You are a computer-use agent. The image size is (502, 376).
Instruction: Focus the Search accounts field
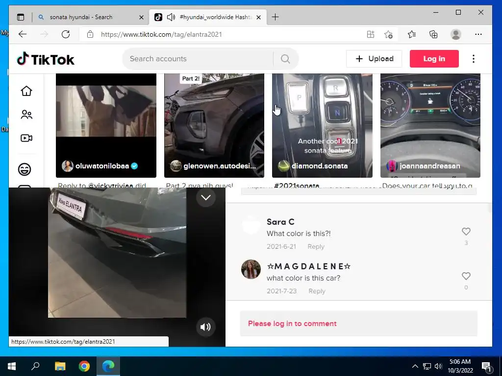198,59
